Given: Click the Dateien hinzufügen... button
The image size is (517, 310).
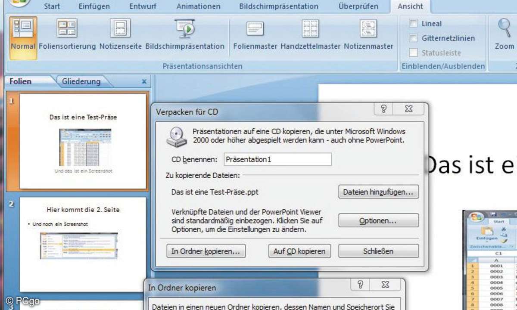Looking at the screenshot, I should 379,192.
